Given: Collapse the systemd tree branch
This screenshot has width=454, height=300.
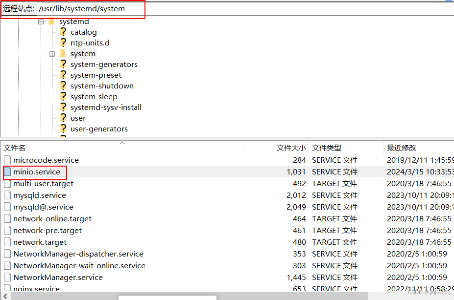Looking at the screenshot, I should [41, 21].
